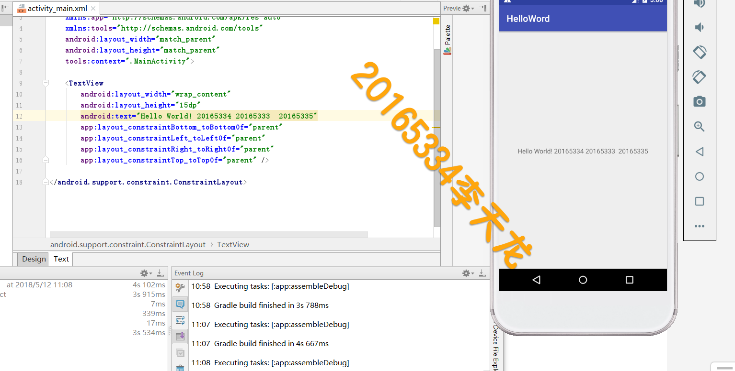Click line number 12 in gutter
The image size is (735, 371).
point(19,116)
